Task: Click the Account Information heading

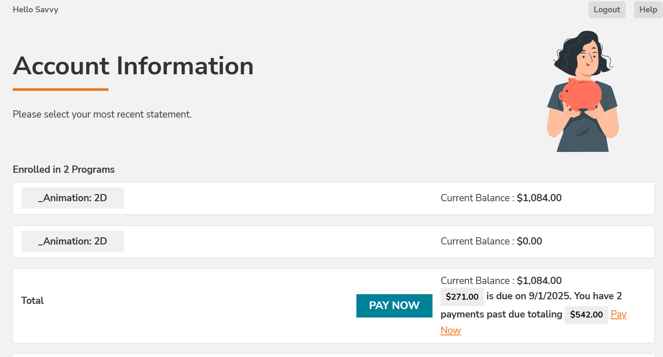Action: click(133, 66)
